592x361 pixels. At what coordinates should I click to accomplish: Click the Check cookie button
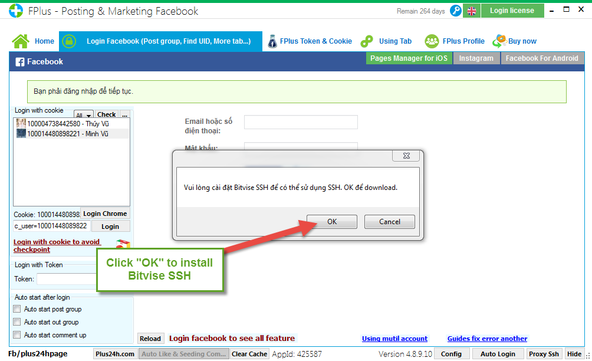coord(107,114)
